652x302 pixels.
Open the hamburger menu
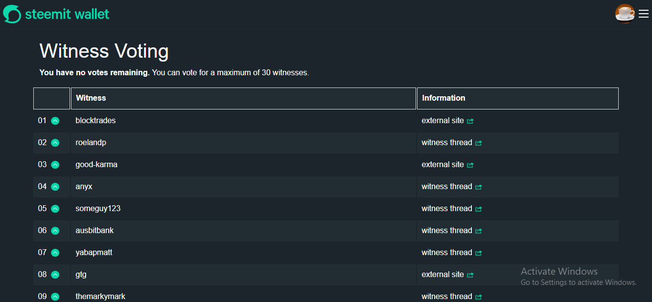tap(644, 14)
